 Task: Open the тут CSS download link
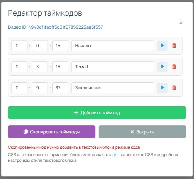click(115, 155)
